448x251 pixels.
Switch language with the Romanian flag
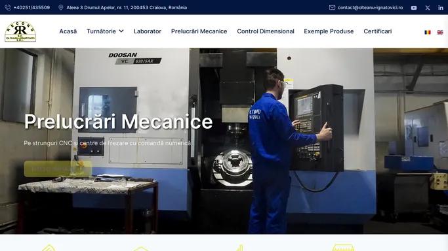[428, 32]
